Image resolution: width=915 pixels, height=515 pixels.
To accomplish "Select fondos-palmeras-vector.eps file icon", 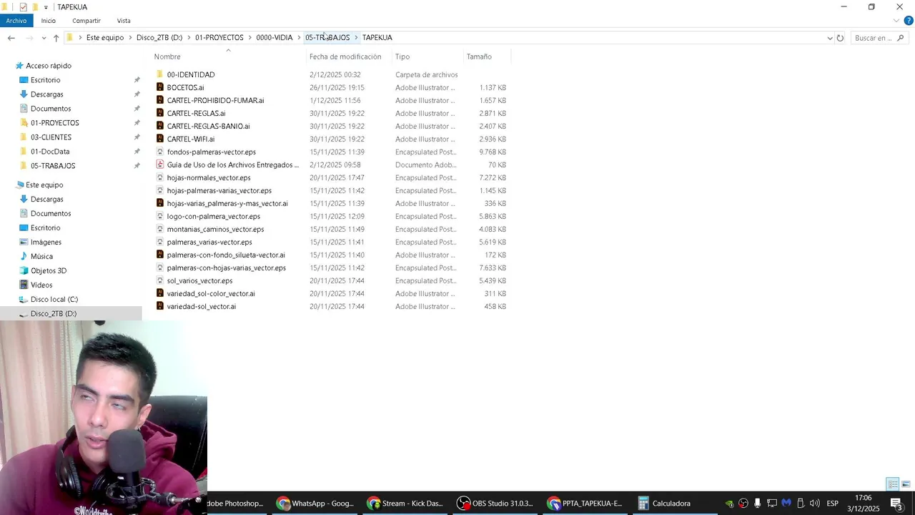I will 160,152.
